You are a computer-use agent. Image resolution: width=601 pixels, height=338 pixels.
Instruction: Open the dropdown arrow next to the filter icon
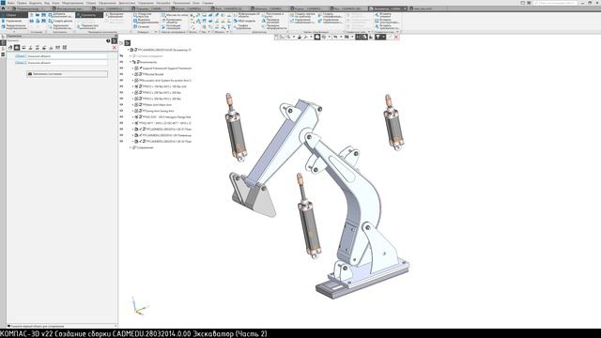click(384, 37)
